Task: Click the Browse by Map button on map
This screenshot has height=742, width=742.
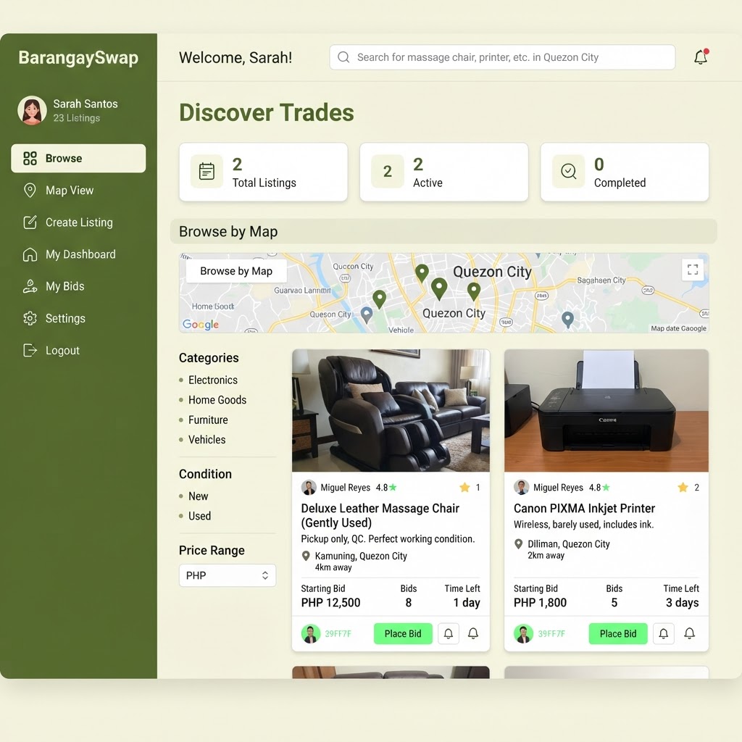Action: click(236, 271)
